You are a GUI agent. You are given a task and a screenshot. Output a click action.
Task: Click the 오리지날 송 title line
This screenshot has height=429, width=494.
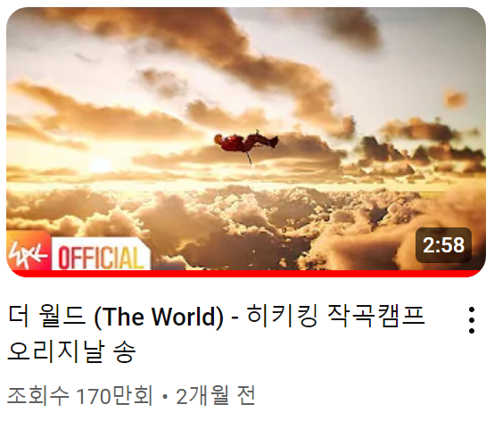click(x=71, y=351)
